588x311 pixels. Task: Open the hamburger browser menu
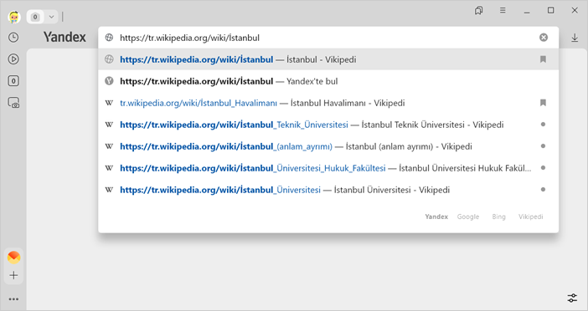503,11
